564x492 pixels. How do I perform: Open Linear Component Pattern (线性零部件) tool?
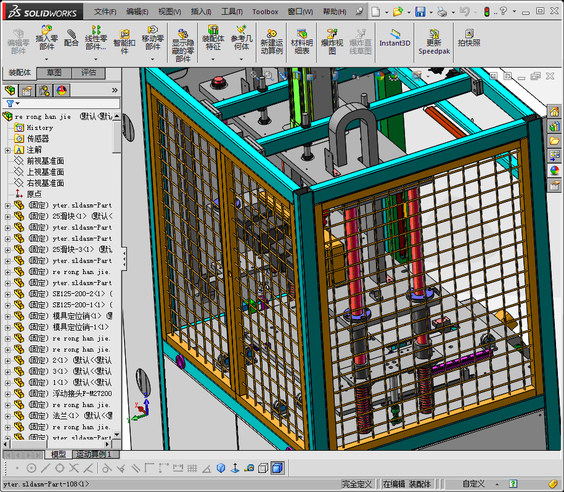96,38
